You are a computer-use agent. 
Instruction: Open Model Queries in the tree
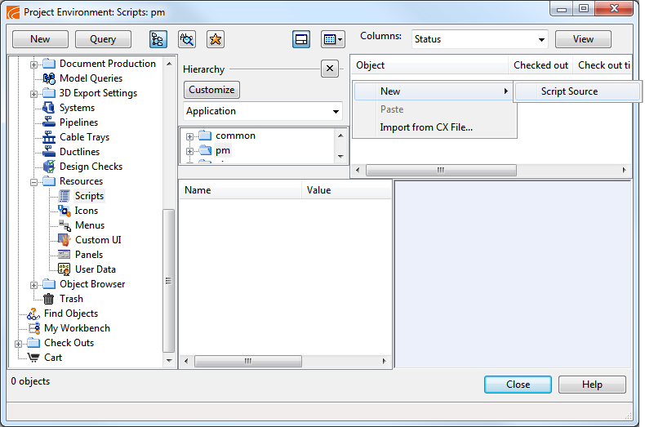click(91, 78)
